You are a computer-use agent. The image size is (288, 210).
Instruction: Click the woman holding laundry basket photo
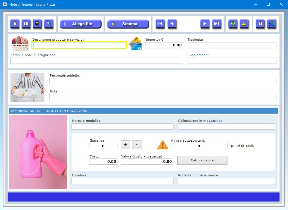click(x=27, y=87)
